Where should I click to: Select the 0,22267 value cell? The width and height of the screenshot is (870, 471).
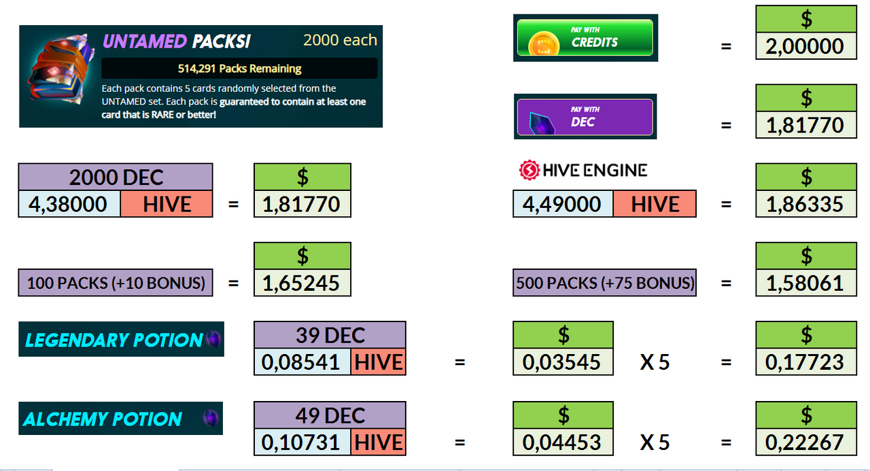[806, 442]
